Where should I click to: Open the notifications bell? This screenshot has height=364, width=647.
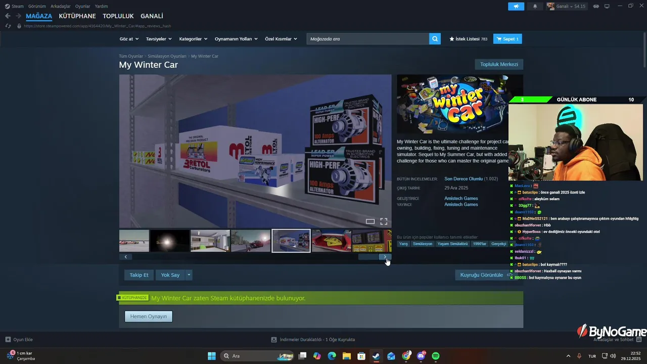tap(535, 6)
